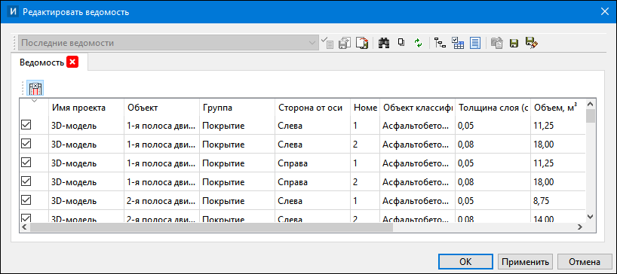Click the checkbox table columns icon

457,43
